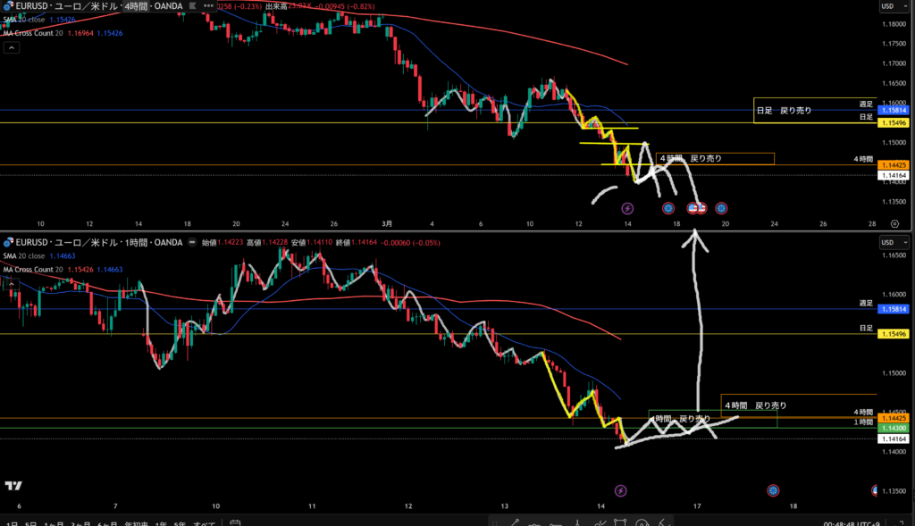Click the economic event icon near date 18 in lower chart
Image resolution: width=915 pixels, height=526 pixels.
point(773,490)
